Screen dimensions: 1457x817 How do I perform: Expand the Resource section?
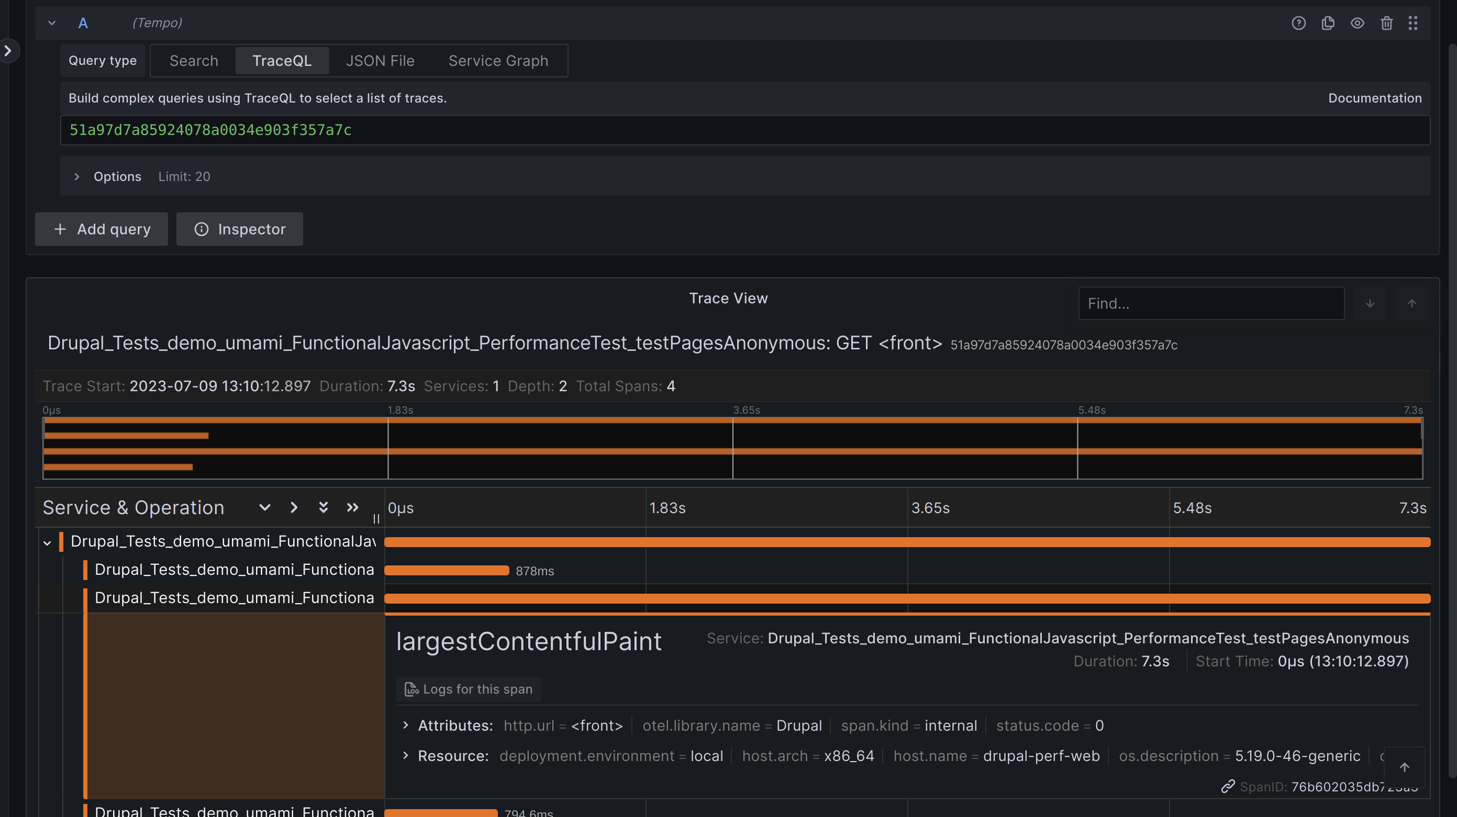(x=406, y=756)
